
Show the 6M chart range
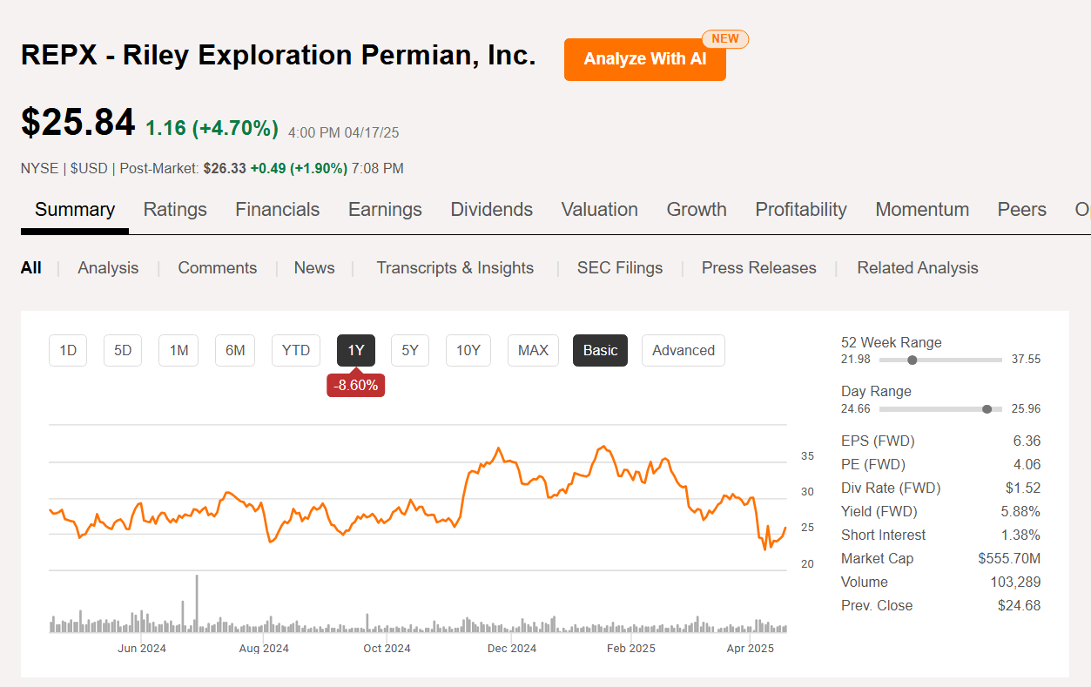coord(235,350)
